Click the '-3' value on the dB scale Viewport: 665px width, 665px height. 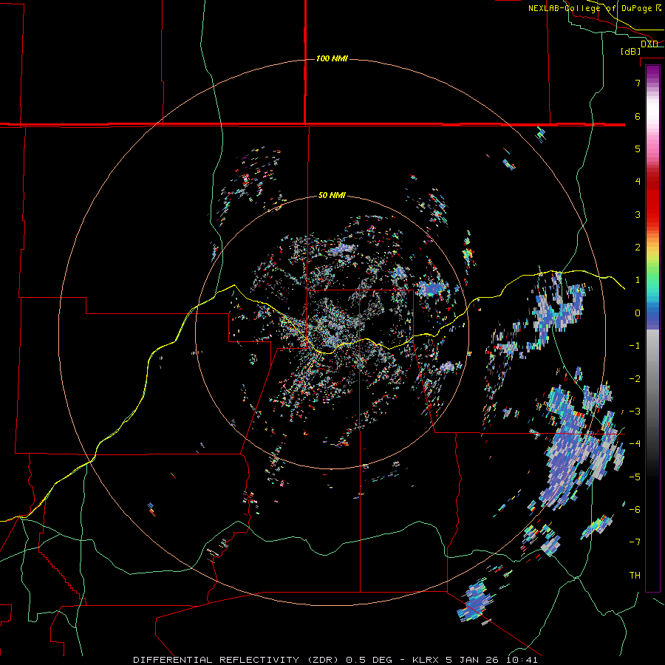(635, 411)
